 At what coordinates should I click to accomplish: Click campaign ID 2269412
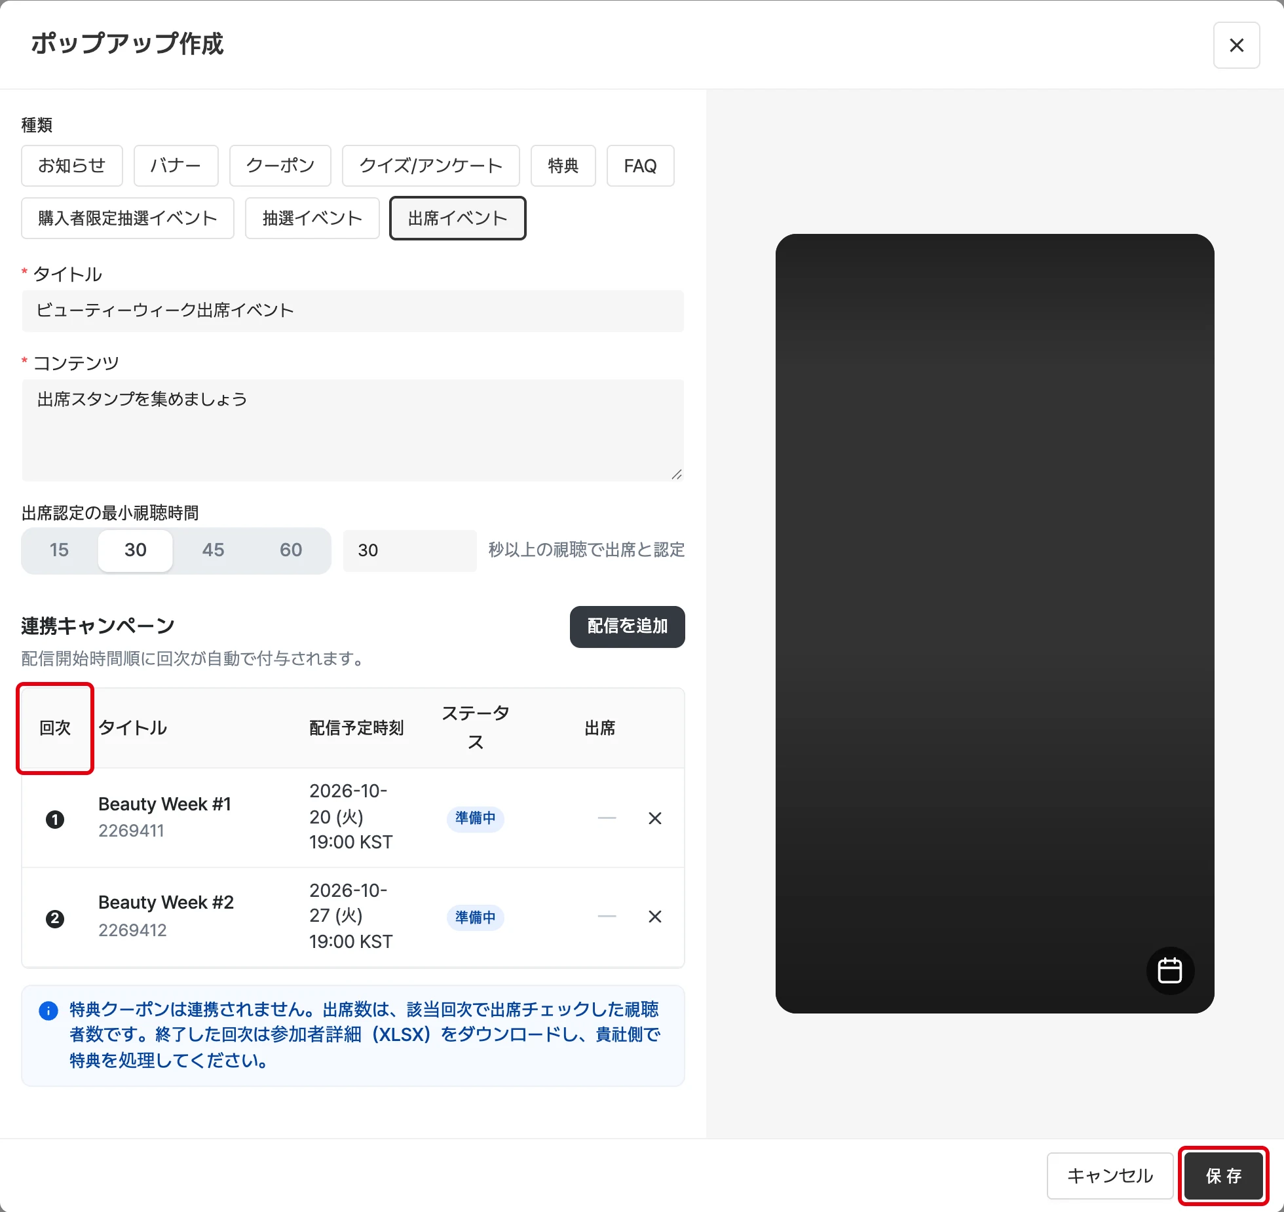coord(133,930)
